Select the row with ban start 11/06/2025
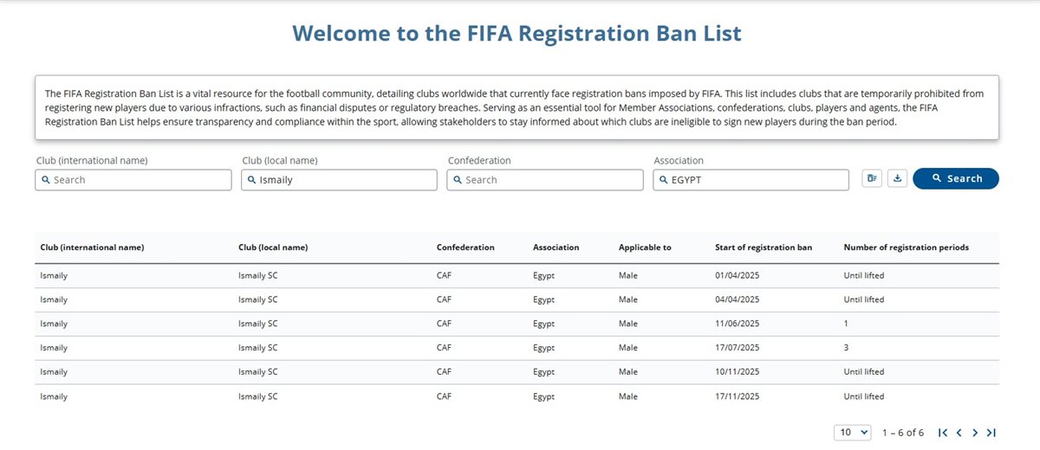 click(x=517, y=324)
